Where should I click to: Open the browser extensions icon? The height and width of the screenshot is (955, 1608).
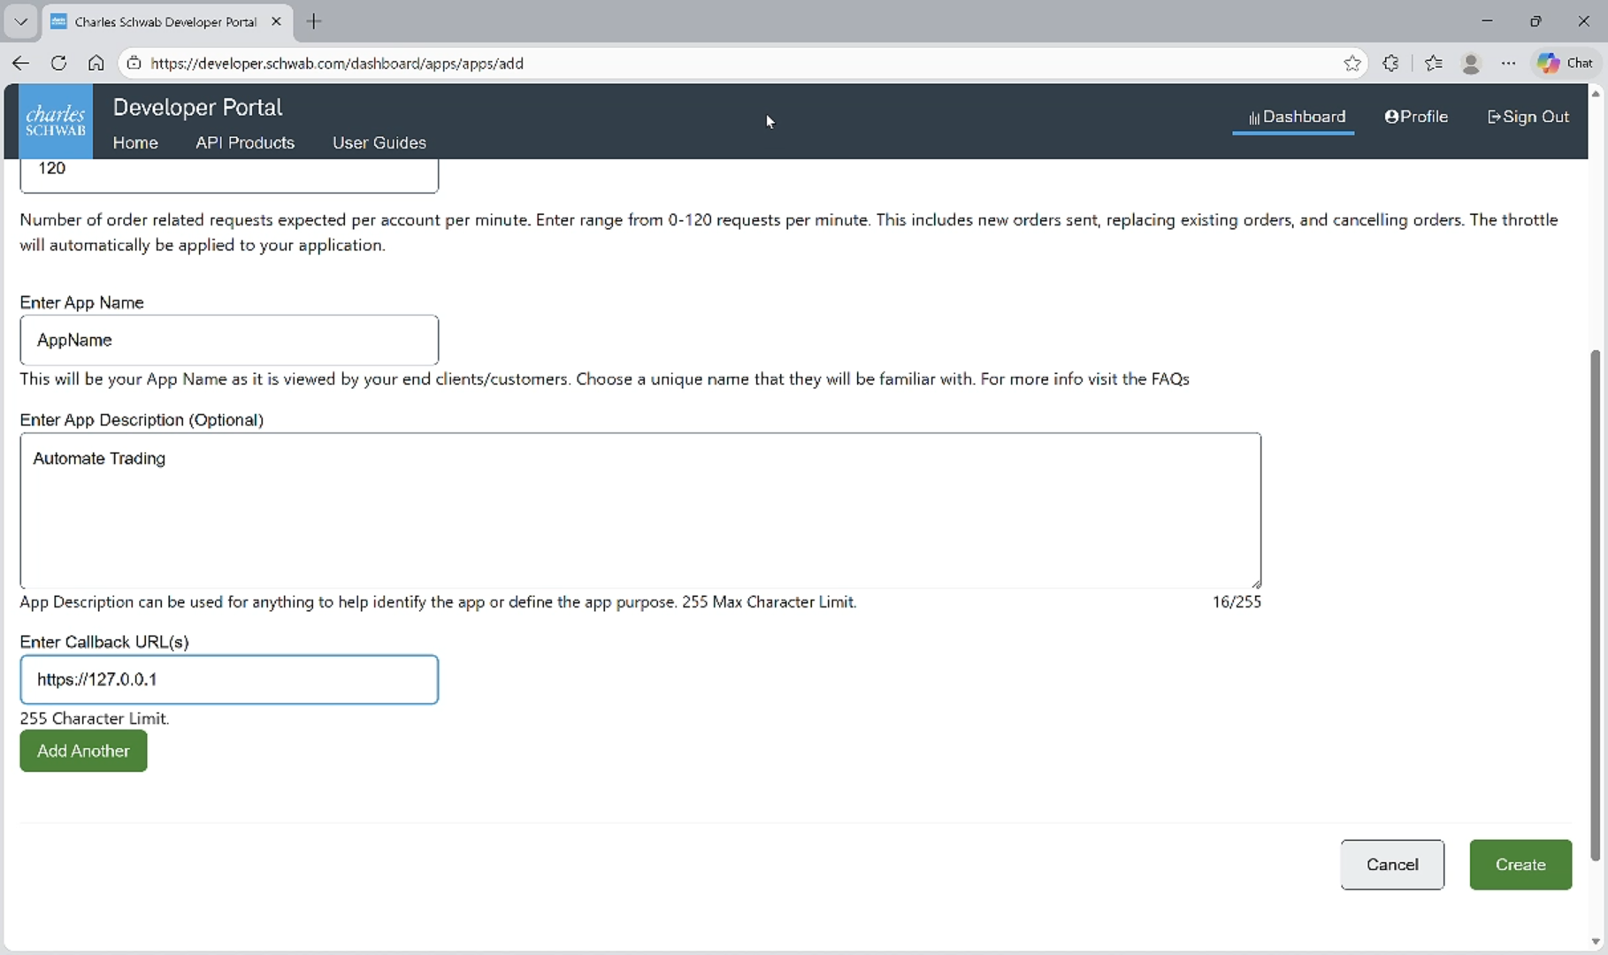pos(1390,63)
